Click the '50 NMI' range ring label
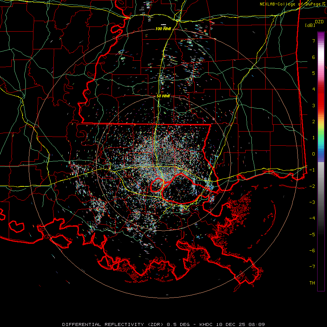Screen dimensions: 327x327 pyautogui.click(x=163, y=96)
